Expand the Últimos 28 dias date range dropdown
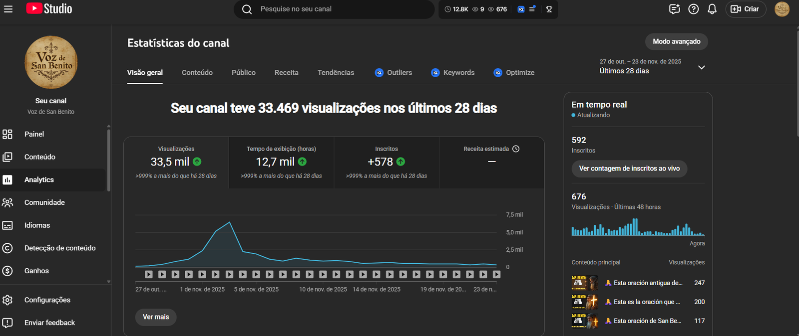The width and height of the screenshot is (799, 336). (x=701, y=67)
